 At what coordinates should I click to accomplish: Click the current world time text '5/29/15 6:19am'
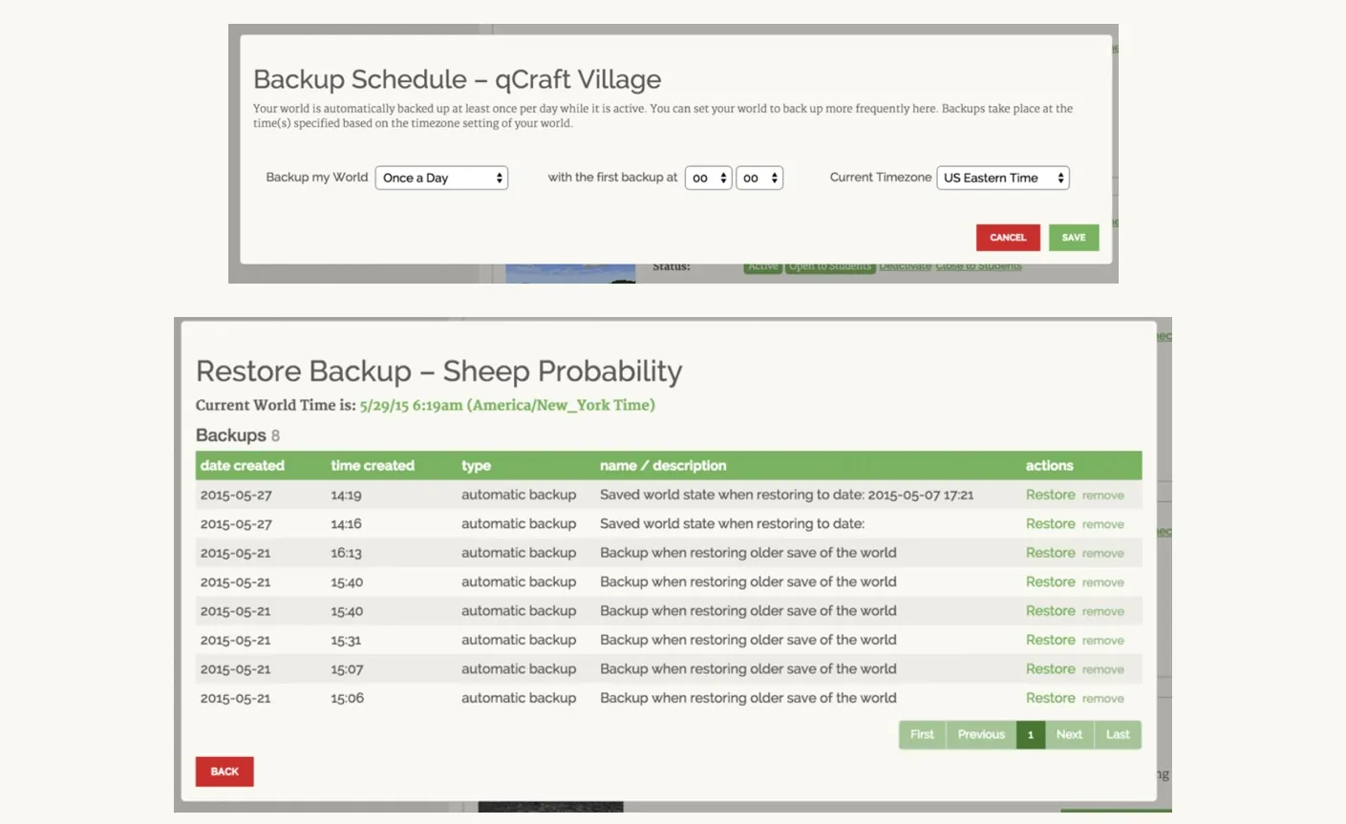coord(411,405)
